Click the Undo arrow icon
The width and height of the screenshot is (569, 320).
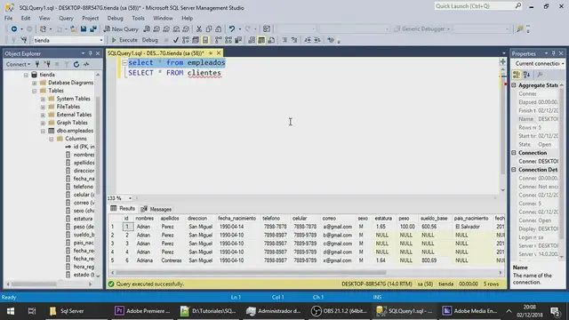(231, 29)
